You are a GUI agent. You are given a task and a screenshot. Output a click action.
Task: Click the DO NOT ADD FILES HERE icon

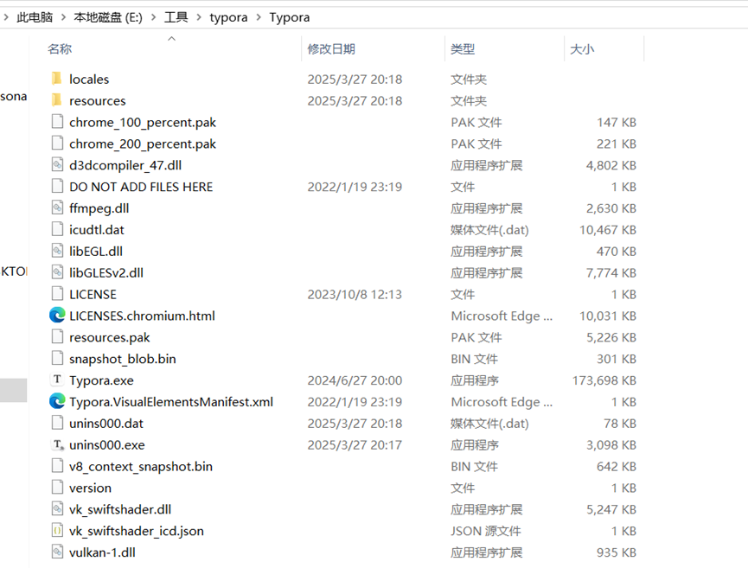tap(57, 186)
